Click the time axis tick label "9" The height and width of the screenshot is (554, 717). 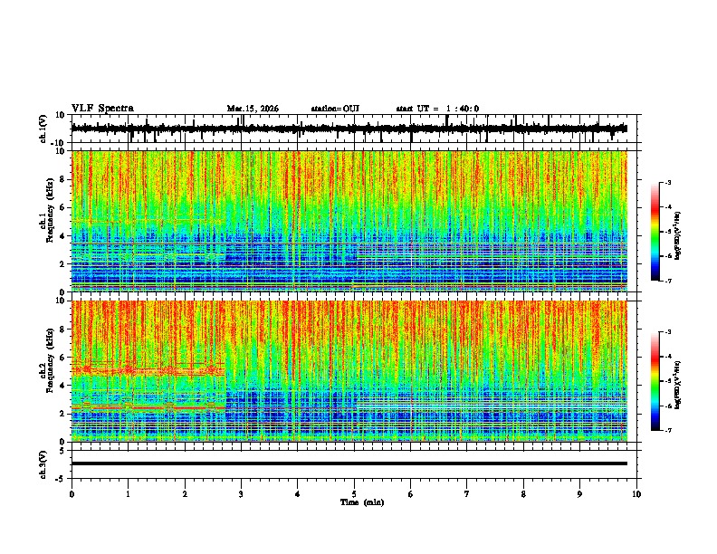[x=579, y=494]
